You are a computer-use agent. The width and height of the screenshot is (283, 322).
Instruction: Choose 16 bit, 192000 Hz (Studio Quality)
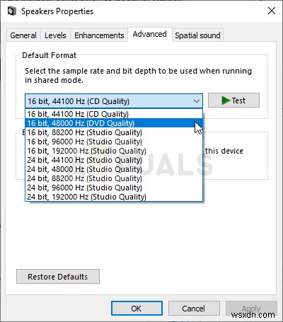[114, 151]
